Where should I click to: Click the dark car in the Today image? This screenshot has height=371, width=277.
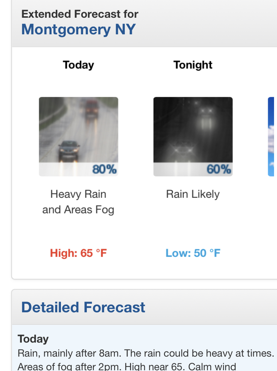69,151
